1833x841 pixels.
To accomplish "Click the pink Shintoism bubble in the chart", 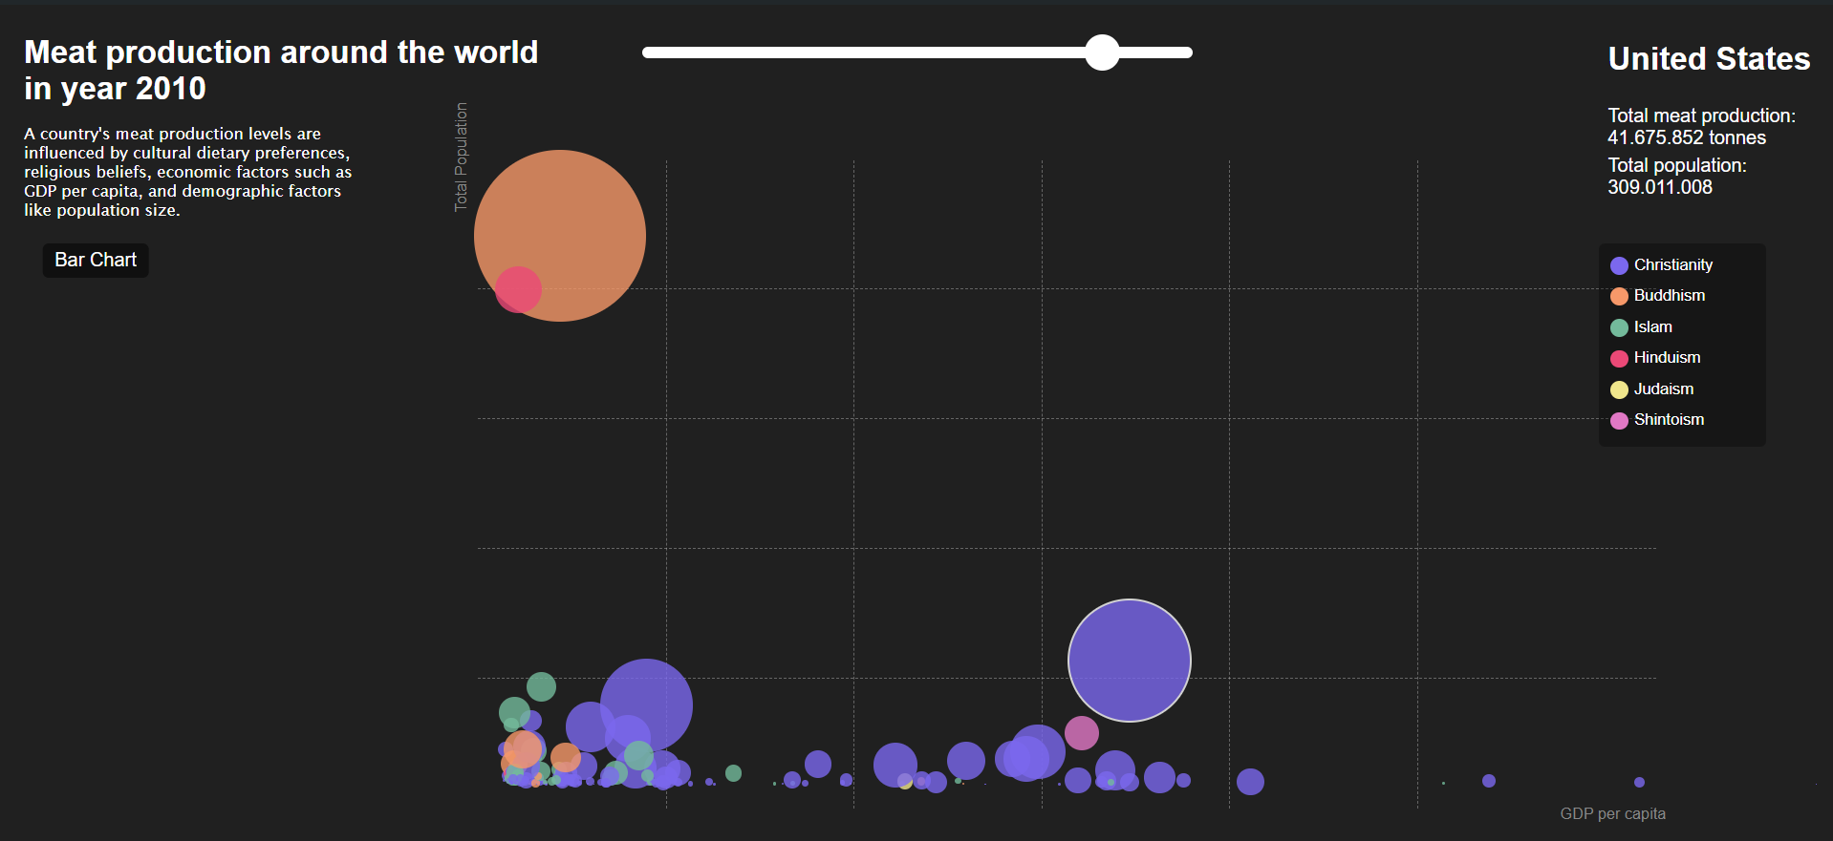I will (x=1081, y=733).
